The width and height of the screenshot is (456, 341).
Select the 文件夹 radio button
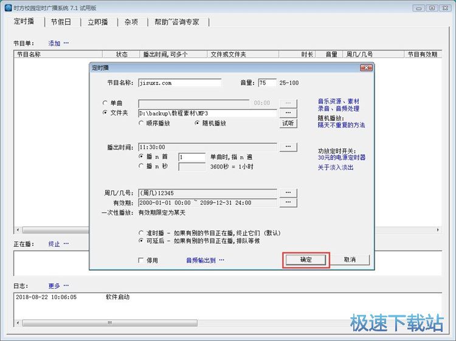(105, 112)
